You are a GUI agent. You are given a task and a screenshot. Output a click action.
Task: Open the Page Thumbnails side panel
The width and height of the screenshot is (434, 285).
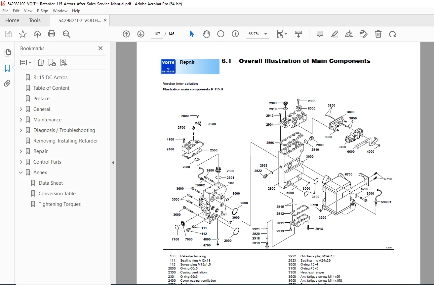click(7, 53)
